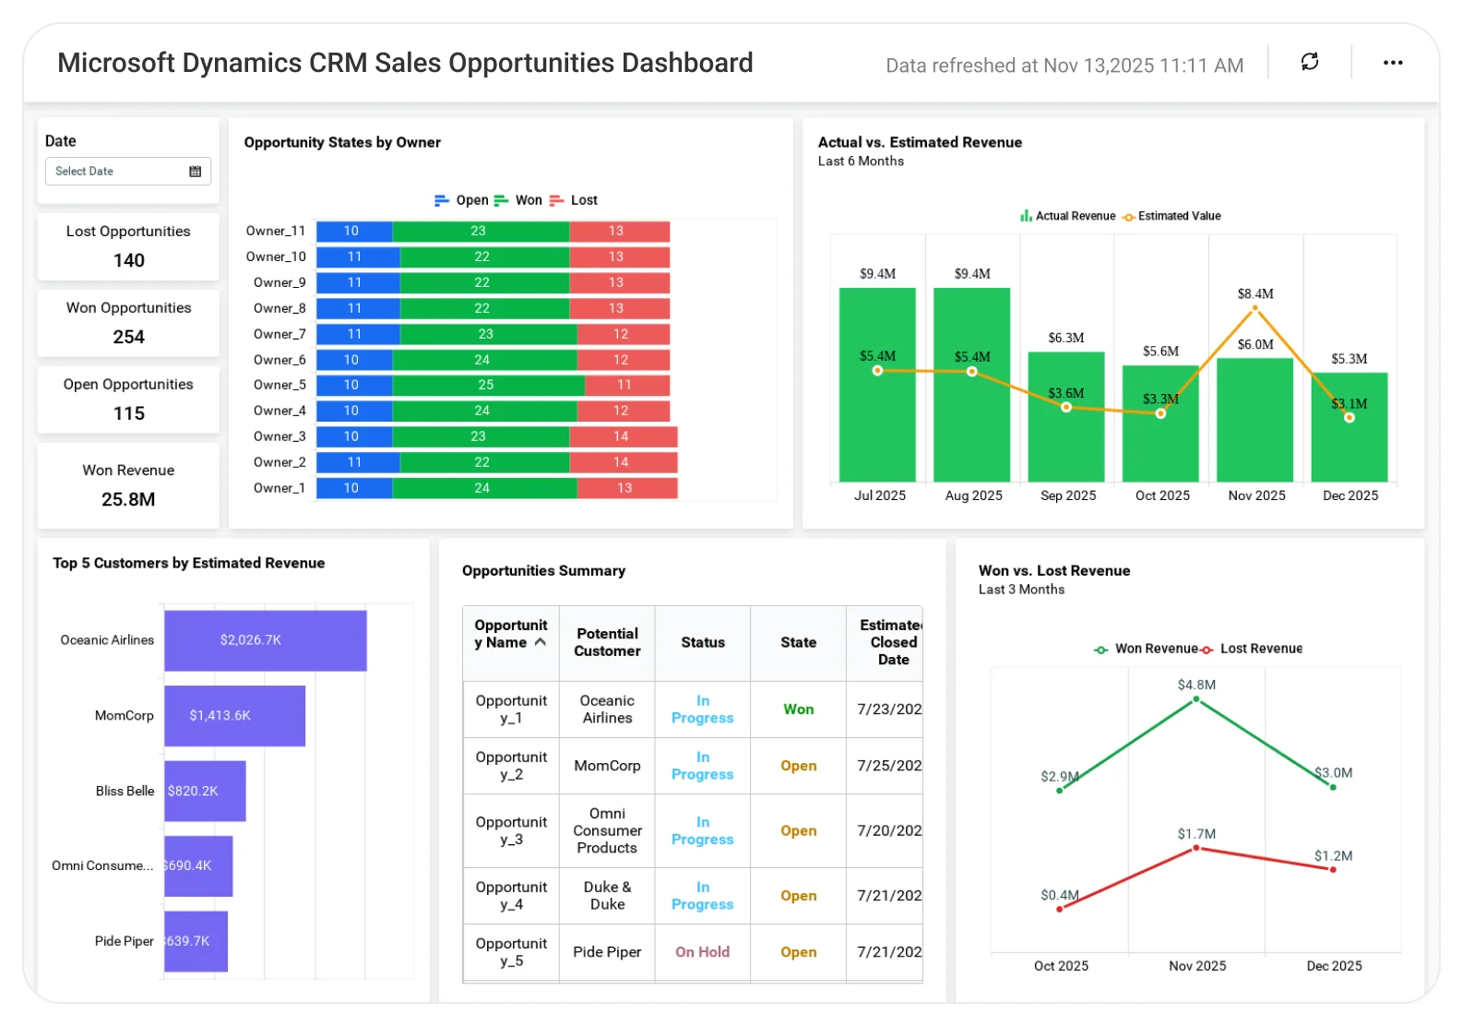Image resolution: width=1463 pixels, height=1026 pixels.
Task: Click the Oceanic Airlines $2,026.7K bar
Action: pos(266,640)
